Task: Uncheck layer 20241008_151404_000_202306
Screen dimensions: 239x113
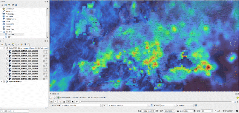Action: point(7,51)
